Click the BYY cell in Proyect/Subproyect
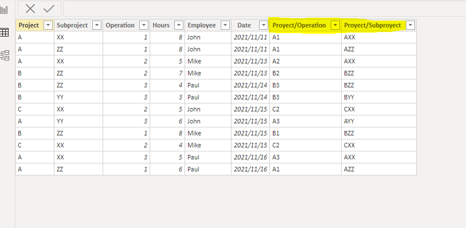Image resolution: width=466 pixels, height=228 pixels. click(x=379, y=97)
